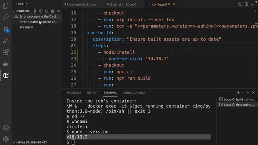Open the new terminal profile dropdown

point(243,93)
